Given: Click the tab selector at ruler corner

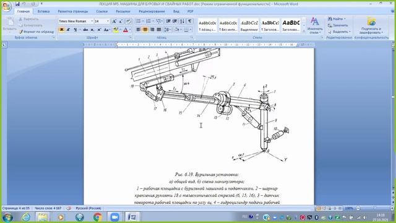Looking at the screenshot, I should [x=4, y=45].
